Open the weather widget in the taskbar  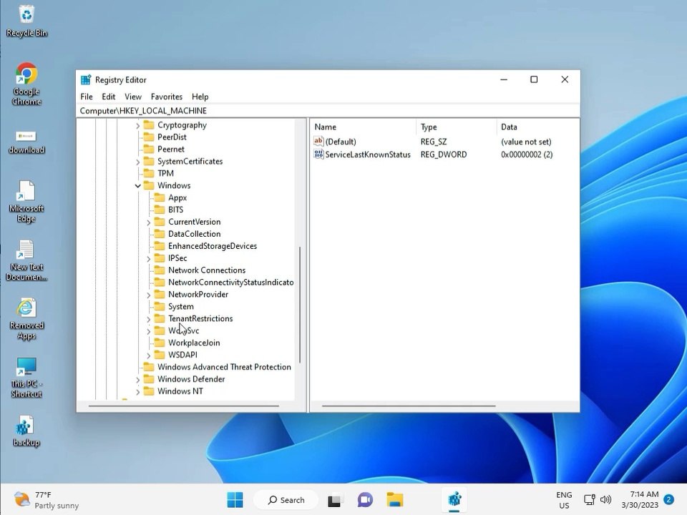(x=46, y=500)
